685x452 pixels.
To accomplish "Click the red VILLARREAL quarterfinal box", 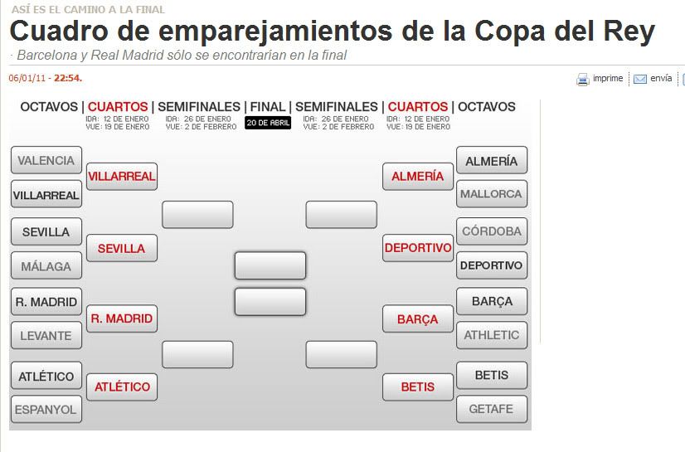I will coord(122,177).
